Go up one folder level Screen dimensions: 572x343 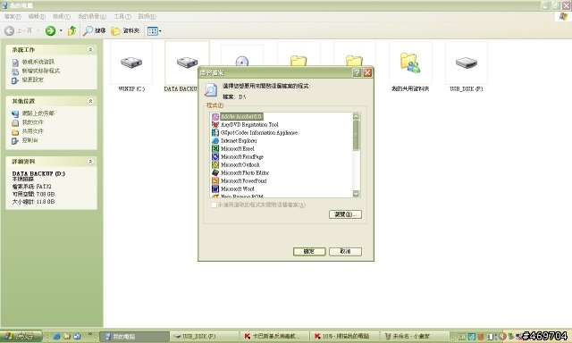coord(71,31)
